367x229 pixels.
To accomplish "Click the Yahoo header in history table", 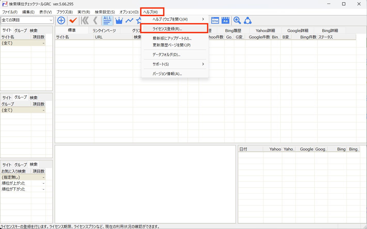I will 273,149.
